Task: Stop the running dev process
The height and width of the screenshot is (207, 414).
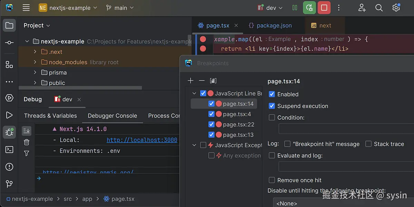Action: [x=324, y=7]
